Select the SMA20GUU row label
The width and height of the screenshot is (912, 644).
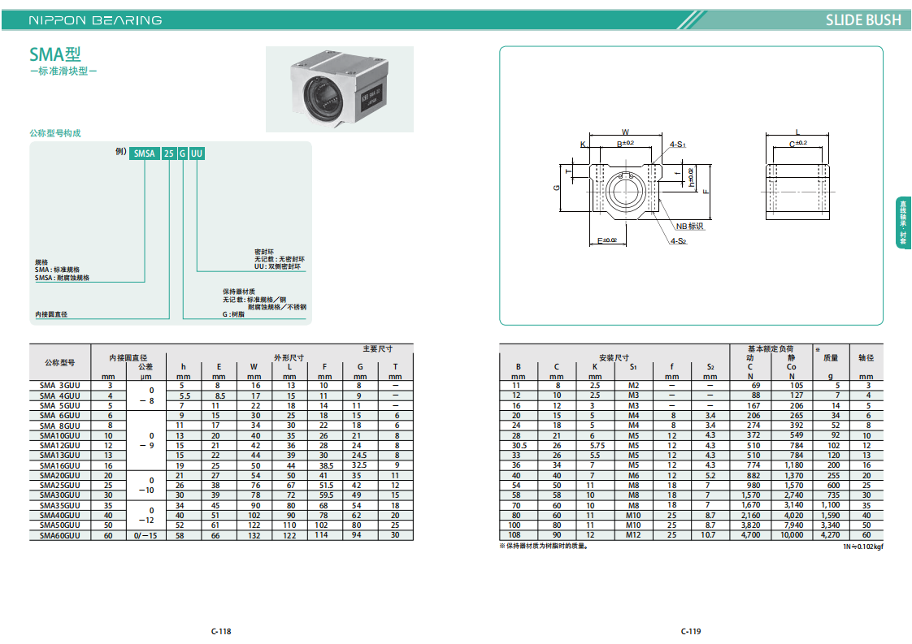[60, 475]
